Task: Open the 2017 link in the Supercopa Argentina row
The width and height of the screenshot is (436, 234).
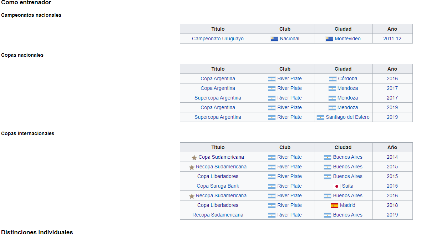Action: pos(392,98)
